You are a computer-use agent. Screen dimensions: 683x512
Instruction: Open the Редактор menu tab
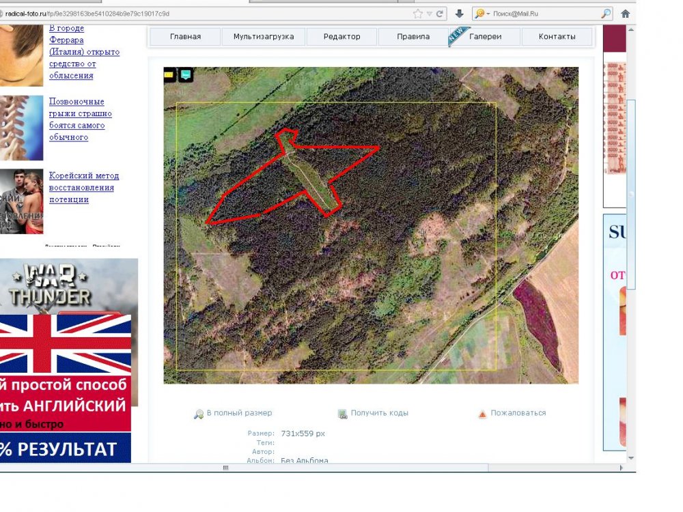point(342,37)
